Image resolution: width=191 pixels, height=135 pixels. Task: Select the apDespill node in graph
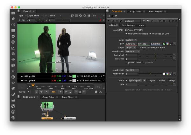coord(47,118)
